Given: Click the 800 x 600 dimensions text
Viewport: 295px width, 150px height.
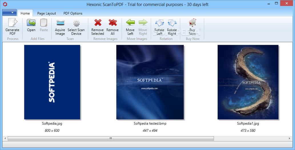Looking at the screenshot, I should (52, 130).
